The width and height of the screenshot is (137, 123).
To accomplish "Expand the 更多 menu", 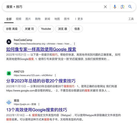I will click(79, 19).
